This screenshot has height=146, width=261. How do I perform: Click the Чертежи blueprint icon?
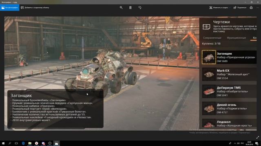206,27
